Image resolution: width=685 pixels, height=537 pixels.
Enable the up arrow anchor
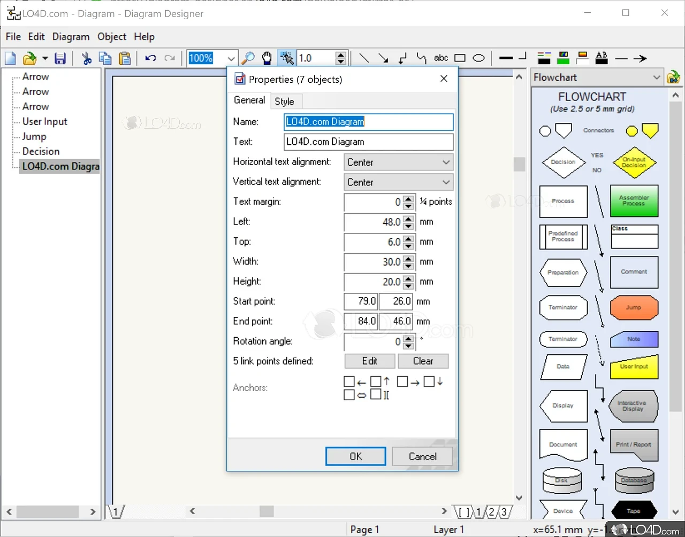pyautogui.click(x=376, y=381)
